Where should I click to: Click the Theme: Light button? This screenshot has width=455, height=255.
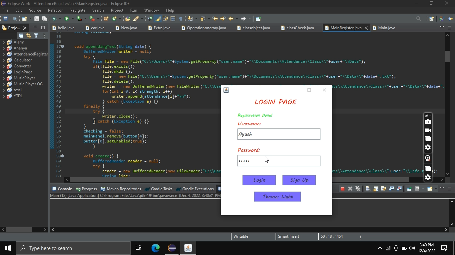(277, 197)
